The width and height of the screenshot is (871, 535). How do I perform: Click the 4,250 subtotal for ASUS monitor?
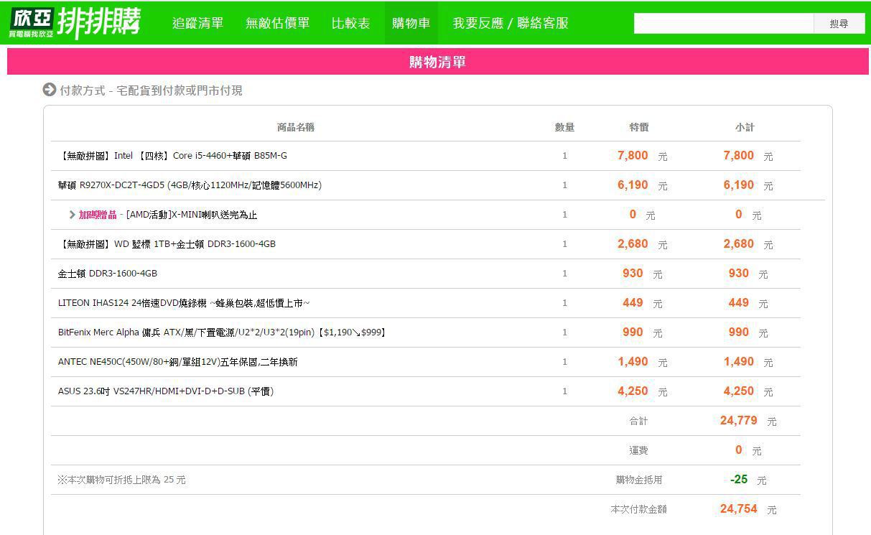739,391
